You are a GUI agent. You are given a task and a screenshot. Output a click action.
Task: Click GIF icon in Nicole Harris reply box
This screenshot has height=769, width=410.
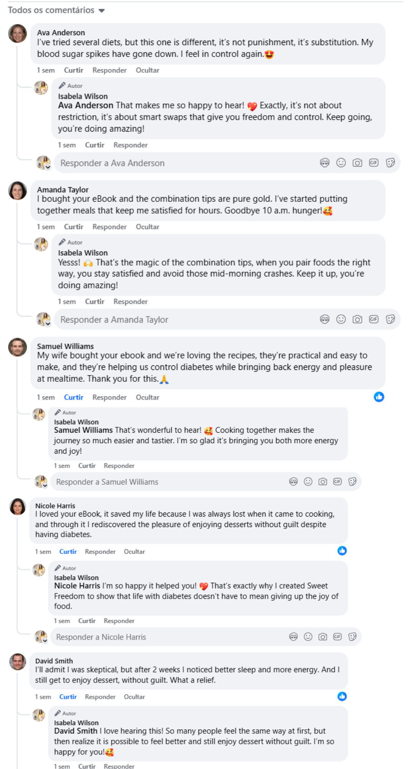pyautogui.click(x=337, y=637)
